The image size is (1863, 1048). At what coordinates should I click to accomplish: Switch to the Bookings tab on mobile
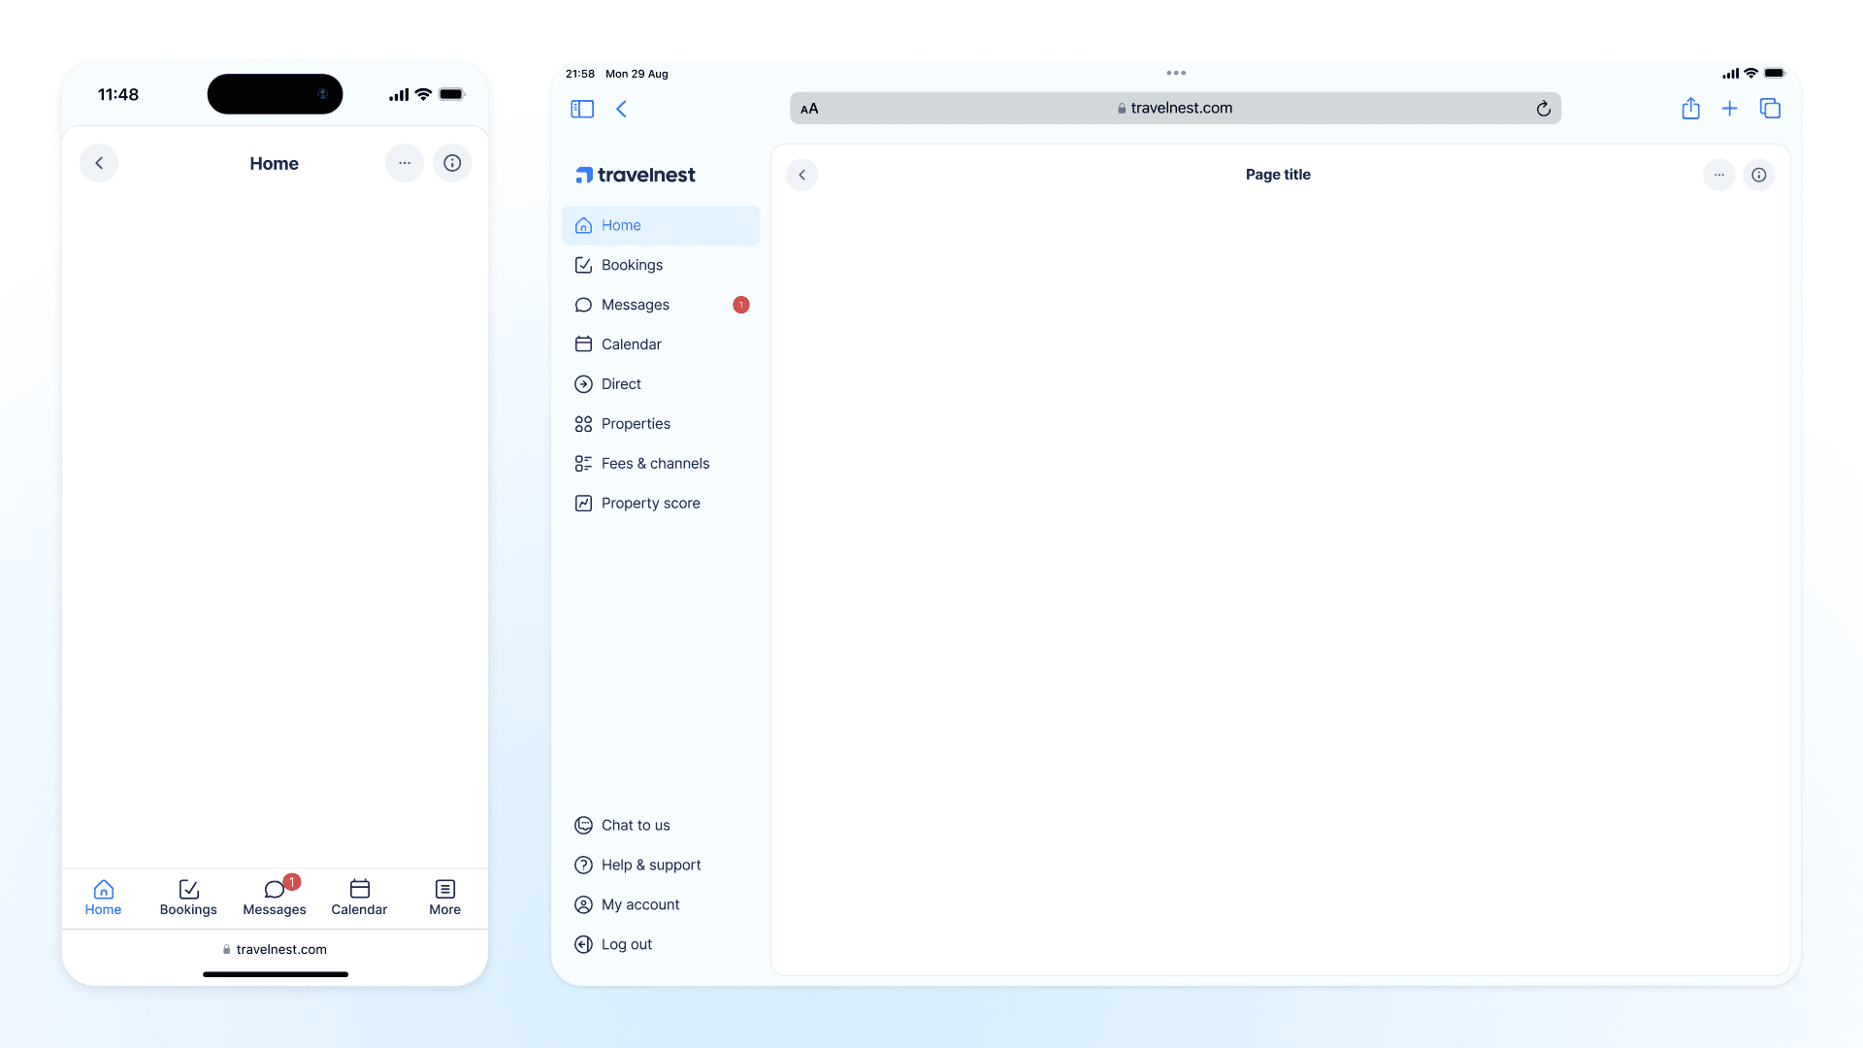point(188,897)
